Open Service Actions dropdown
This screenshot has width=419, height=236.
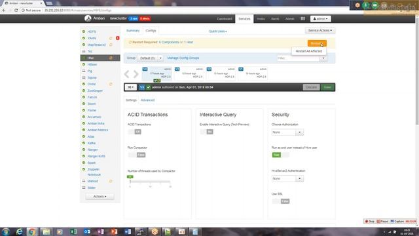pos(320,31)
